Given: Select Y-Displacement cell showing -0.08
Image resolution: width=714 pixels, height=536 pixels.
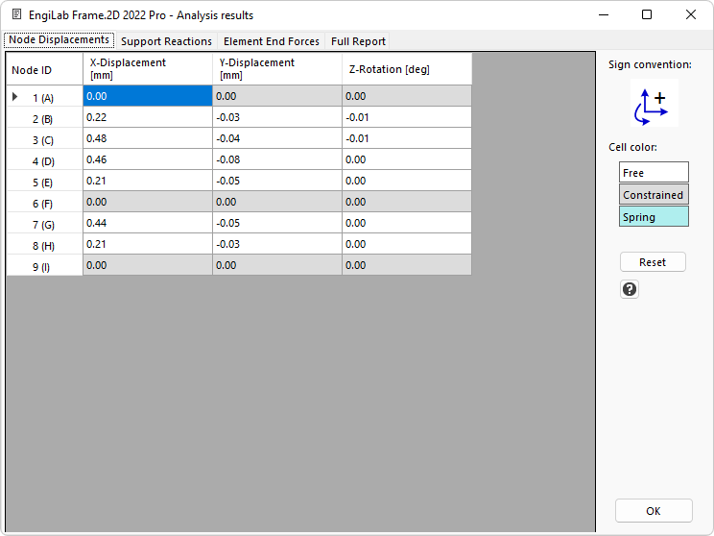Looking at the screenshot, I should (276, 159).
